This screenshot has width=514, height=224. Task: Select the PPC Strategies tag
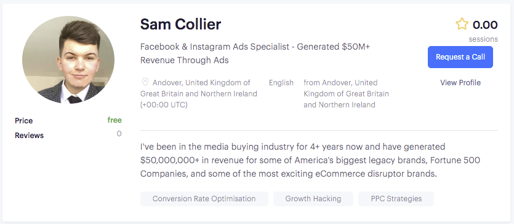(396, 199)
